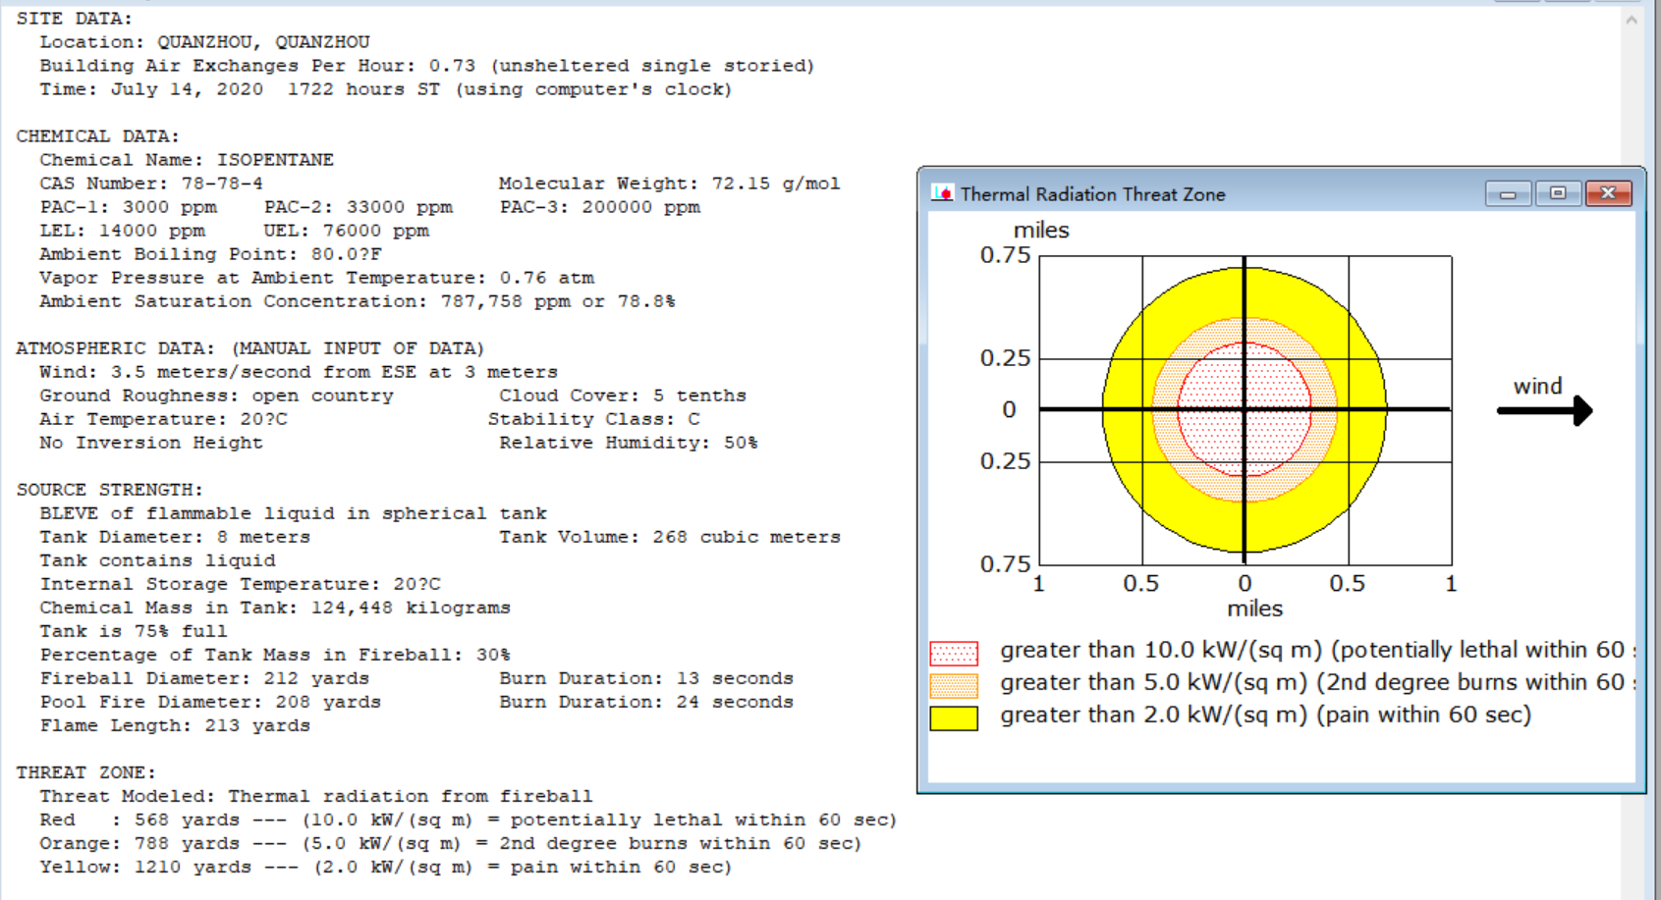Click the 'BLEVE of flammable liquid in spherical tank' line

(293, 513)
